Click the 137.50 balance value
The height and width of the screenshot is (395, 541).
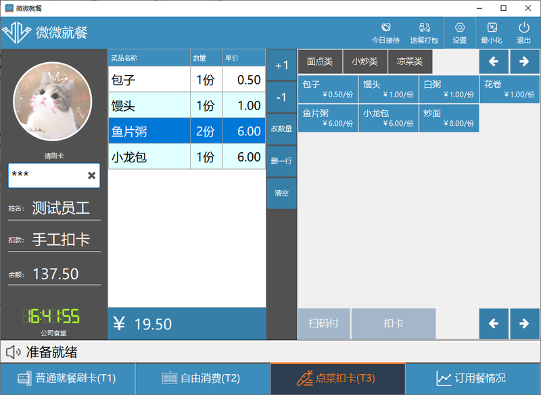click(55, 274)
